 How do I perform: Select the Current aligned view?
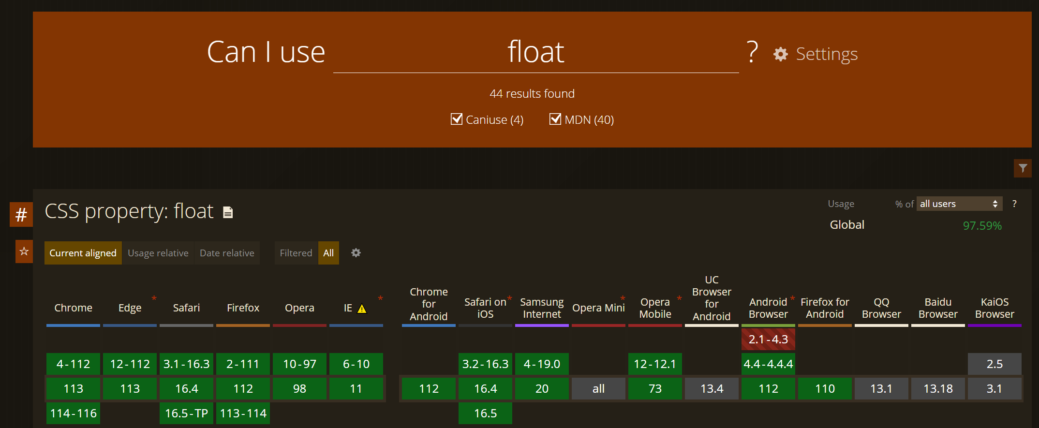(x=83, y=253)
